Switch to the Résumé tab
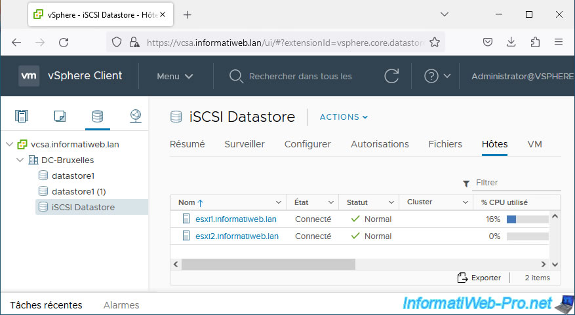 (x=187, y=144)
